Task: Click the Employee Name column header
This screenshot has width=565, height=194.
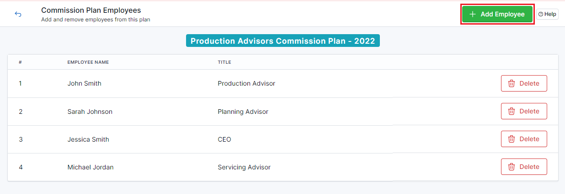Action: click(88, 62)
